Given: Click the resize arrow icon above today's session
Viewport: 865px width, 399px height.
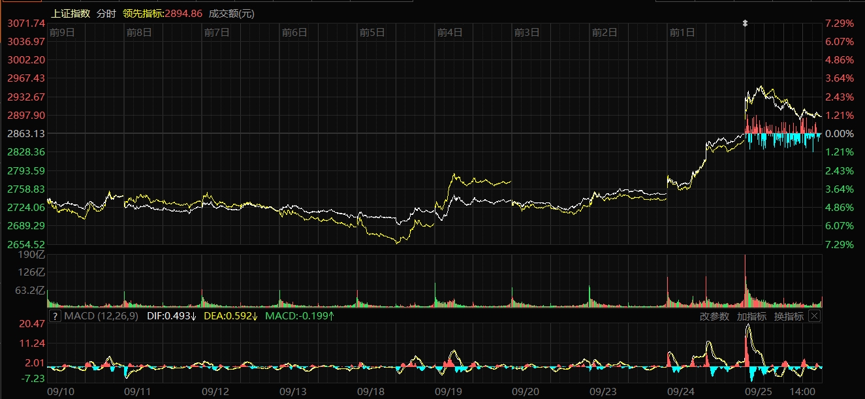Looking at the screenshot, I should pyautogui.click(x=745, y=24).
